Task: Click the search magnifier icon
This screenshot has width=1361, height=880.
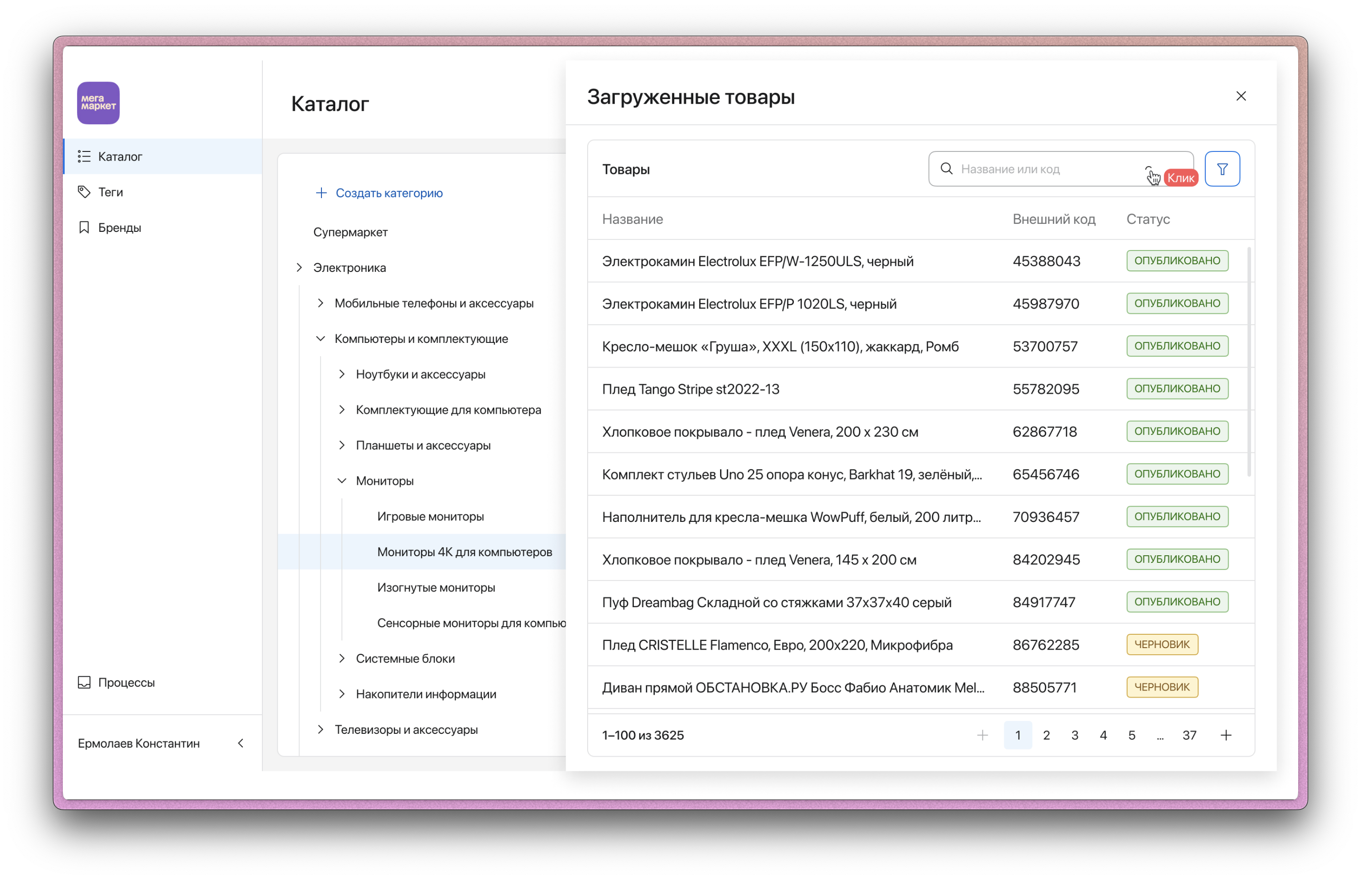Action: (946, 169)
